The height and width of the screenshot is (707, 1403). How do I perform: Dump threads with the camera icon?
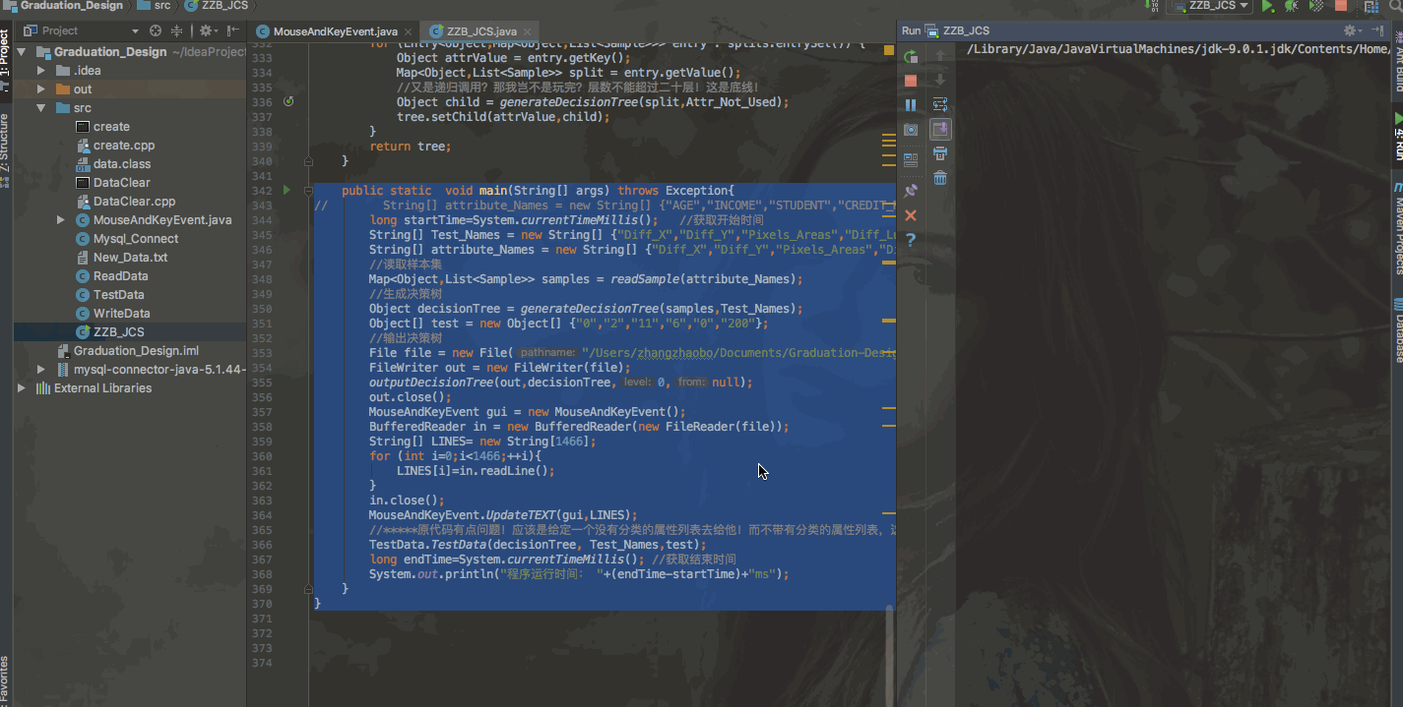(x=911, y=130)
